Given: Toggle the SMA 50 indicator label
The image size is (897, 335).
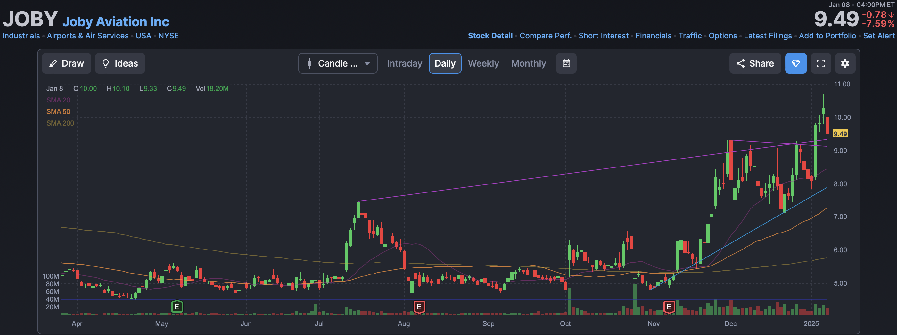Looking at the screenshot, I should click(x=58, y=111).
